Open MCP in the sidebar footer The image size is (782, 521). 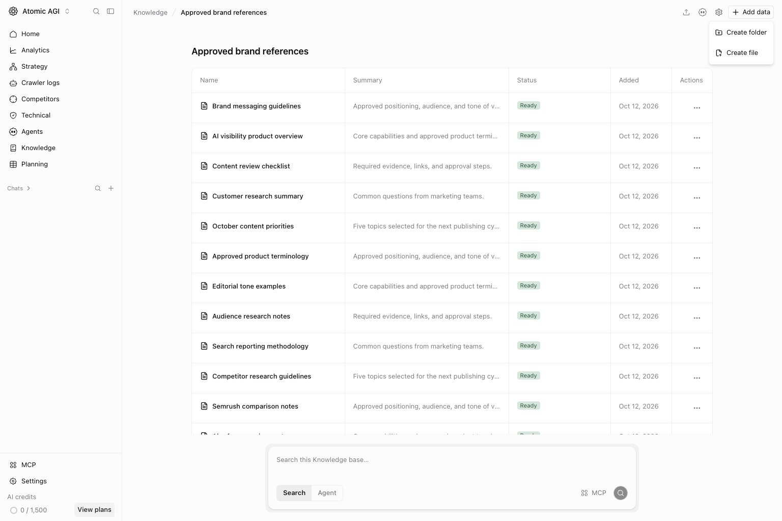point(61,465)
